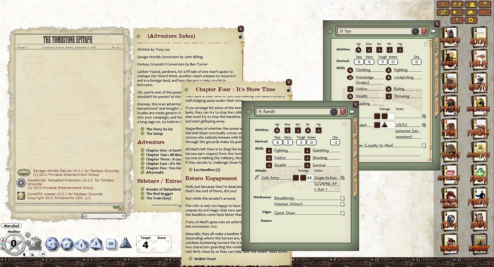Click the standing figure icon in toolbar
Image resolution: width=494 pixels, height=267 pixels.
[457, 20]
